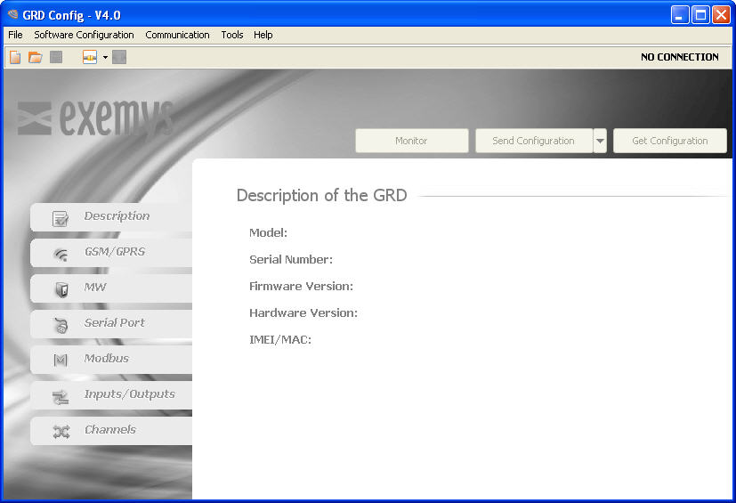This screenshot has width=736, height=503.
Task: Click the Send Configuration button
Action: (533, 141)
